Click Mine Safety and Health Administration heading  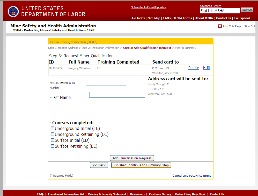click(x=53, y=26)
